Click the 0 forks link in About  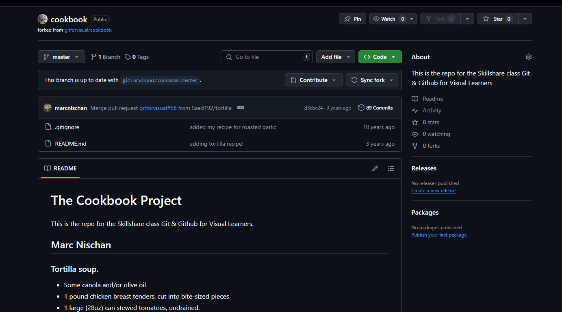pyautogui.click(x=426, y=146)
